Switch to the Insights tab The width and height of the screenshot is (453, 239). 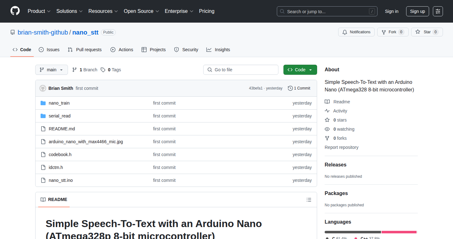(218, 50)
